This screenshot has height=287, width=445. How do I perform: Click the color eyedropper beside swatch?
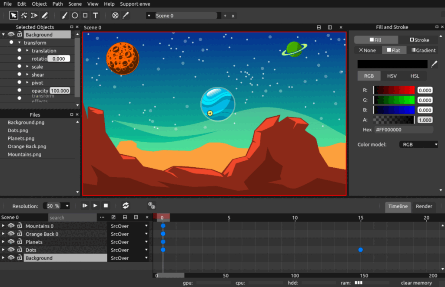[434, 64]
